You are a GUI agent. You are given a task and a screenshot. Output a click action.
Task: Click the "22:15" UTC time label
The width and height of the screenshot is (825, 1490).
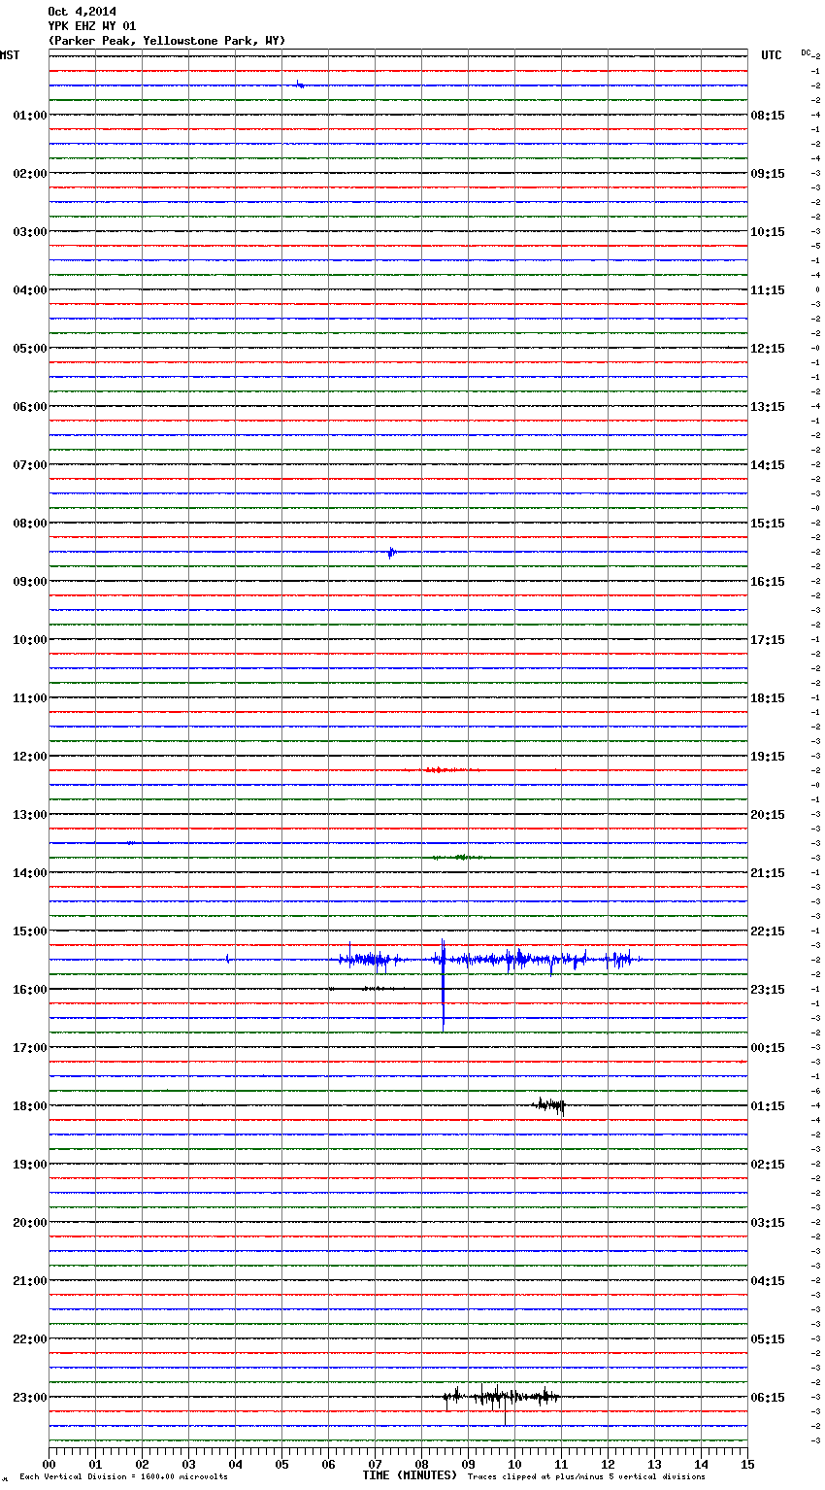coord(768,931)
